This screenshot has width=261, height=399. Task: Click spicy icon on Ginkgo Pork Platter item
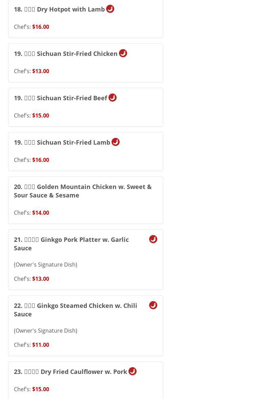[x=153, y=239]
